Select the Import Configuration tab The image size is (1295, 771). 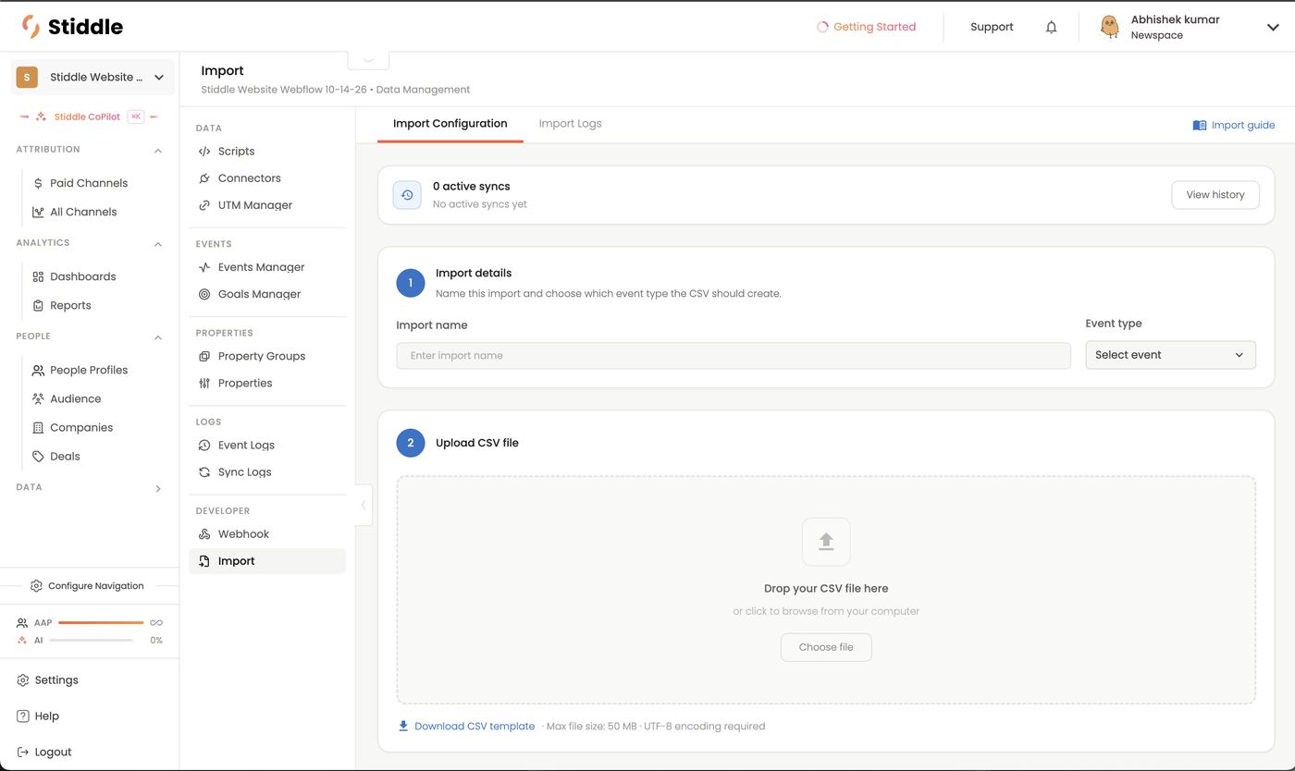[x=450, y=124]
